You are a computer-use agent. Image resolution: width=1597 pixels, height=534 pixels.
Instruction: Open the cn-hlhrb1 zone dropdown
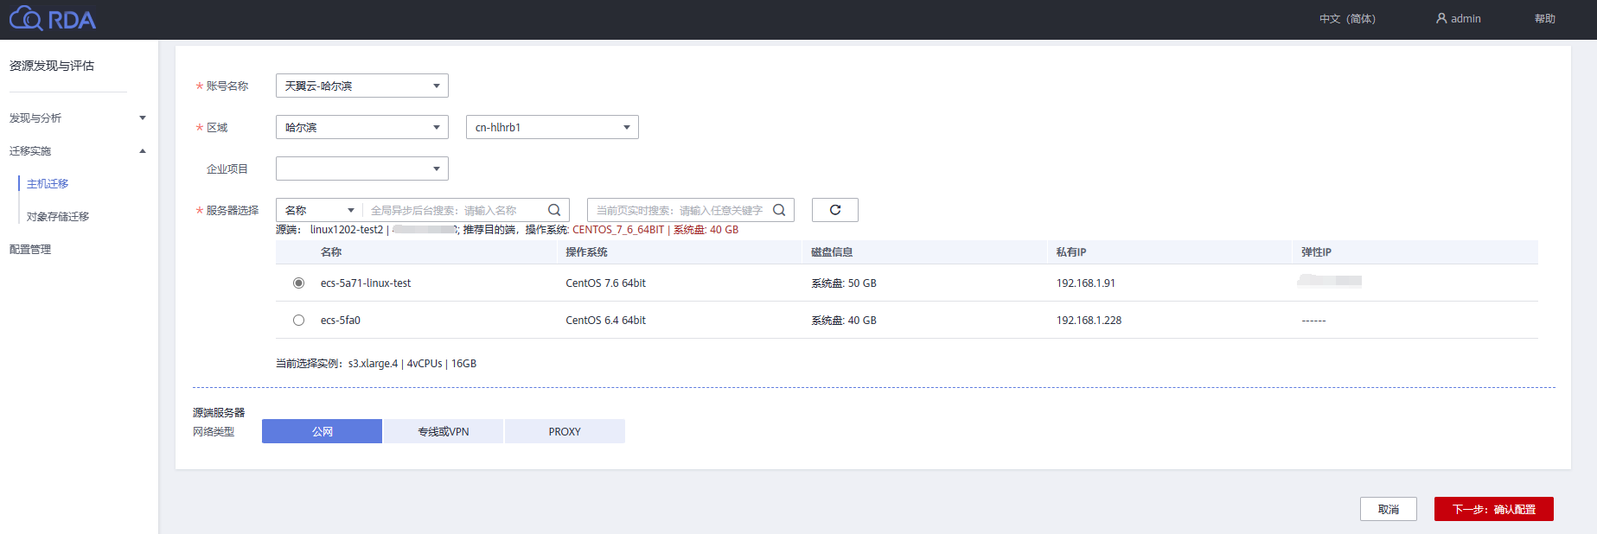[x=552, y=127]
